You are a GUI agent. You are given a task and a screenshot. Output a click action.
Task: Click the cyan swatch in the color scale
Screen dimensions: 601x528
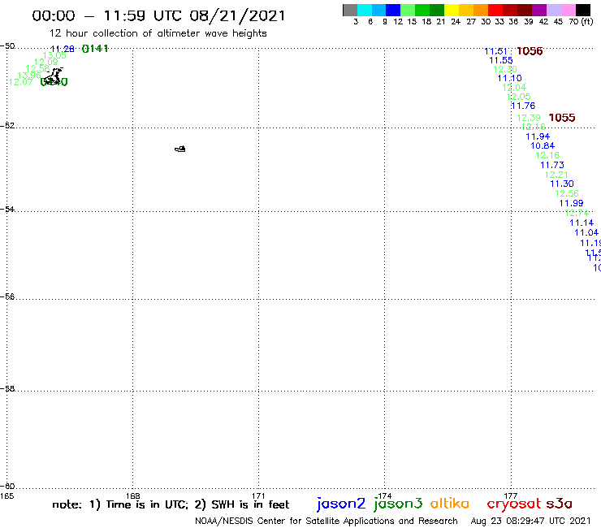click(x=364, y=10)
